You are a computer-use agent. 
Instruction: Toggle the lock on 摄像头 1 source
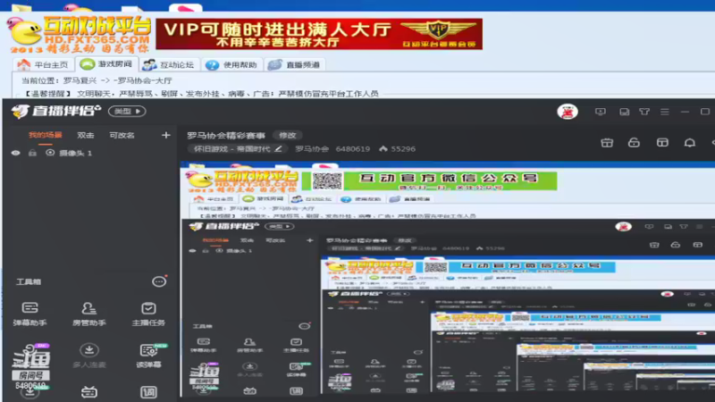click(32, 153)
